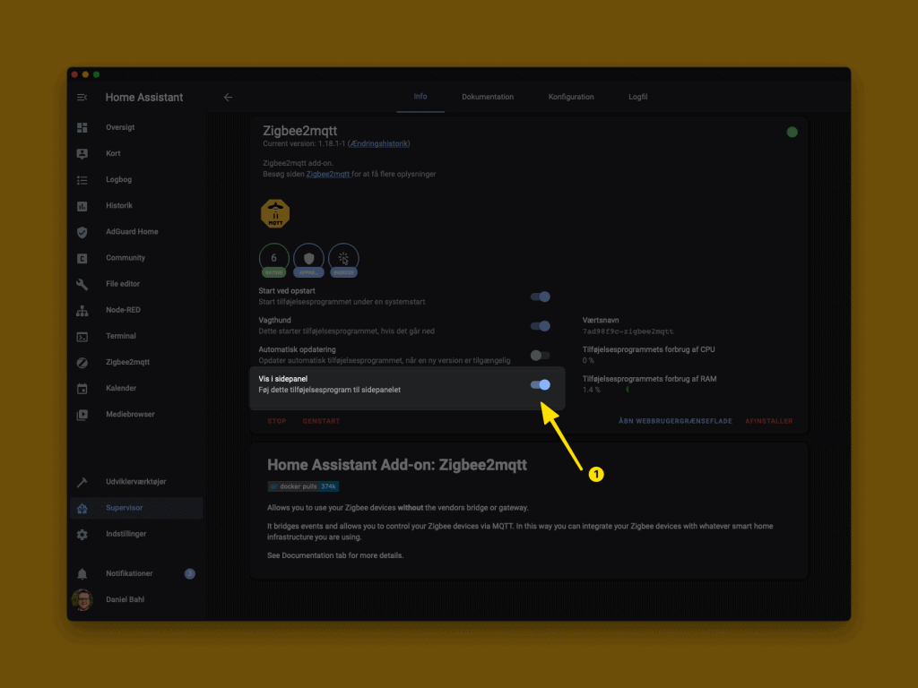Click the AFINSTALLER uninstall button
The image size is (918, 688).
768,421
